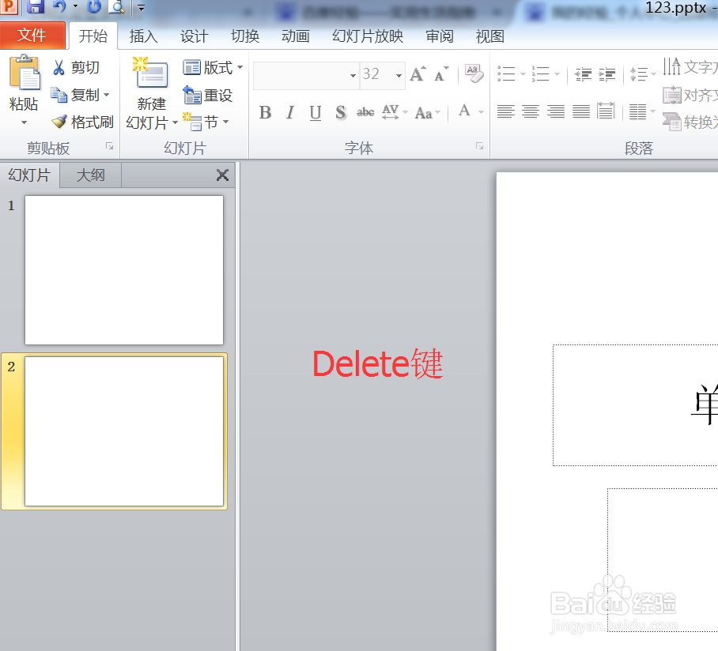The height and width of the screenshot is (651, 718).
Task: Select the 大纲 pane tab
Action: (91, 175)
